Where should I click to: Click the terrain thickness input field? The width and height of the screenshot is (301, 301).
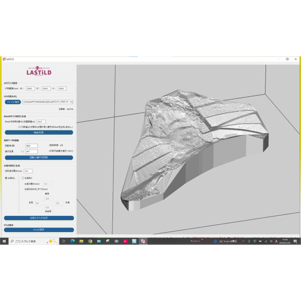(x=28, y=171)
